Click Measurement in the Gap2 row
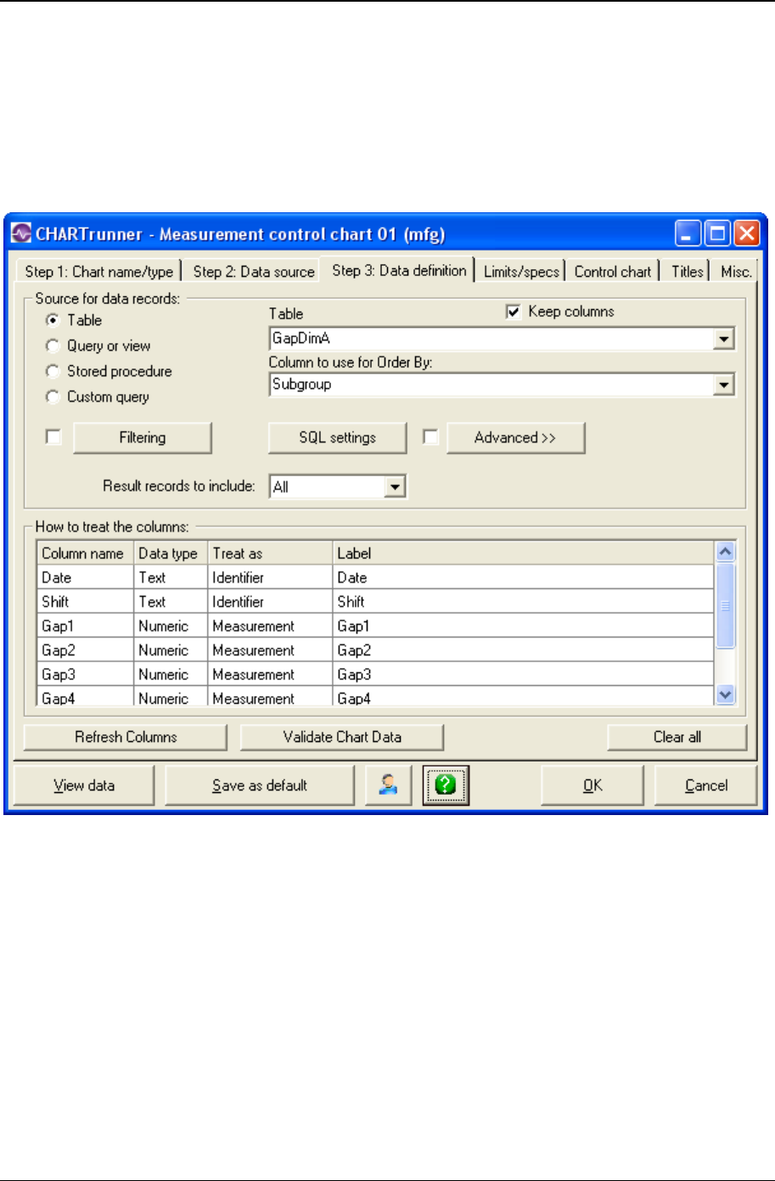Image resolution: width=775 pixels, height=1181 pixels. click(270, 650)
